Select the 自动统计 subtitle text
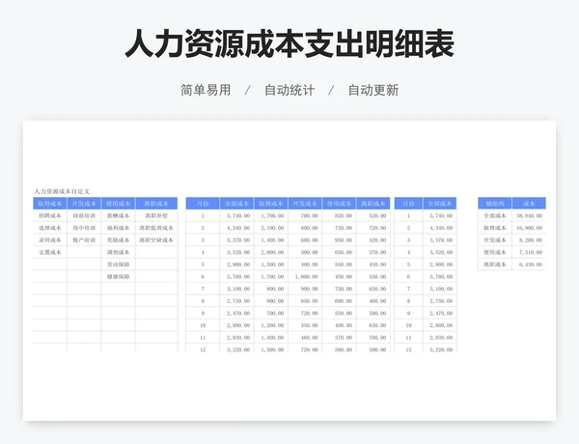The height and width of the screenshot is (444, 579). 289,90
